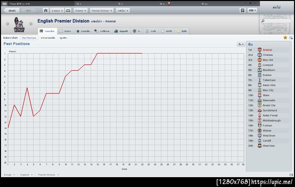Viewport: 295px width, 187px height.
Task: Open the inbox tray icon beside the home dropdown
Action: click(68, 10)
